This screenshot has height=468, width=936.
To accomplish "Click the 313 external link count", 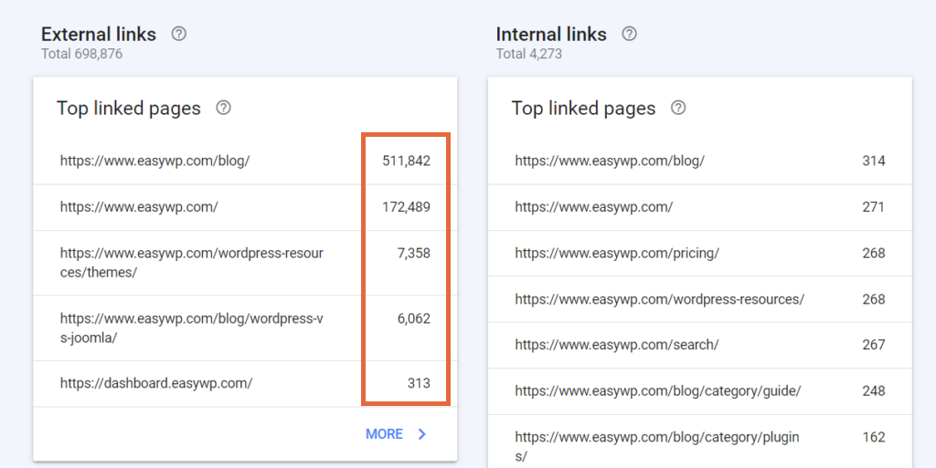I will click(x=419, y=383).
